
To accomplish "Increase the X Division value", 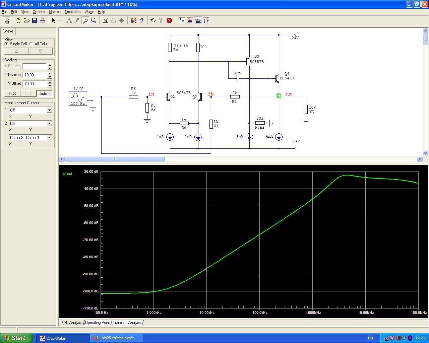I will pos(50,65).
